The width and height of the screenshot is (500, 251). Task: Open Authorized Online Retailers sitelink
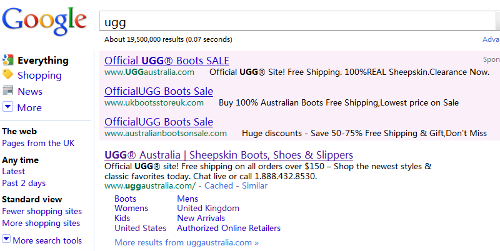(x=229, y=228)
